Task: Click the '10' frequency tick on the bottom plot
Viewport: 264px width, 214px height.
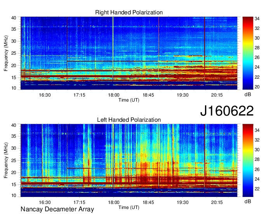Action: [14, 195]
